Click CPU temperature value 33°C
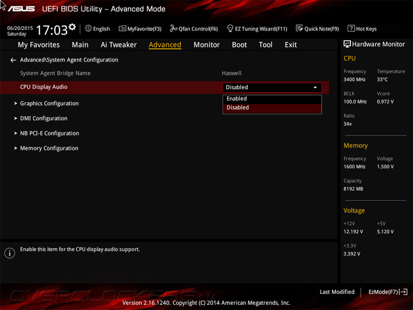The height and width of the screenshot is (310, 413). click(382, 79)
